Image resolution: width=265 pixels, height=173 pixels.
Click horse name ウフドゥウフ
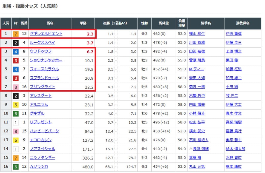coord(40,51)
